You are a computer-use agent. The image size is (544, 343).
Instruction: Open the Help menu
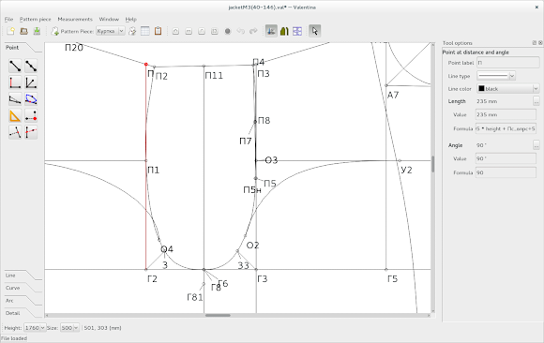coord(130,19)
